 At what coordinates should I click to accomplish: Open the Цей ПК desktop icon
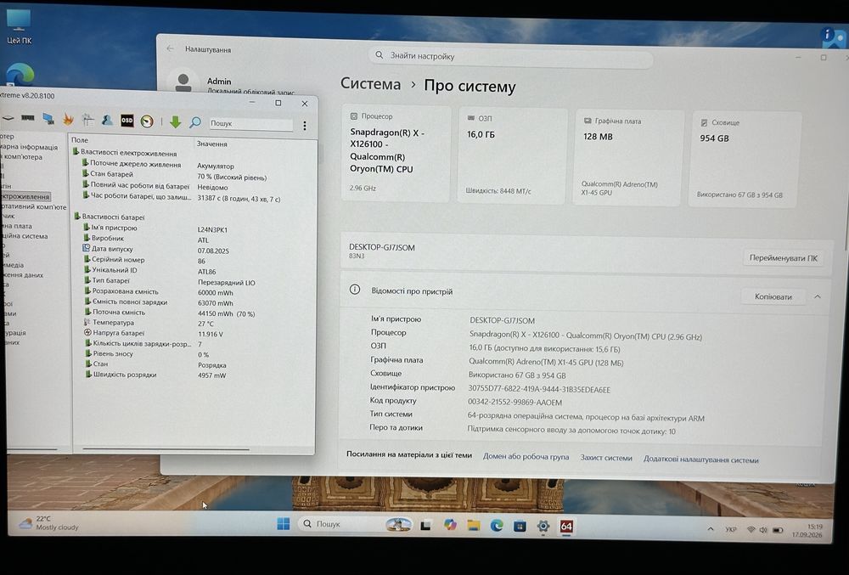(x=19, y=28)
